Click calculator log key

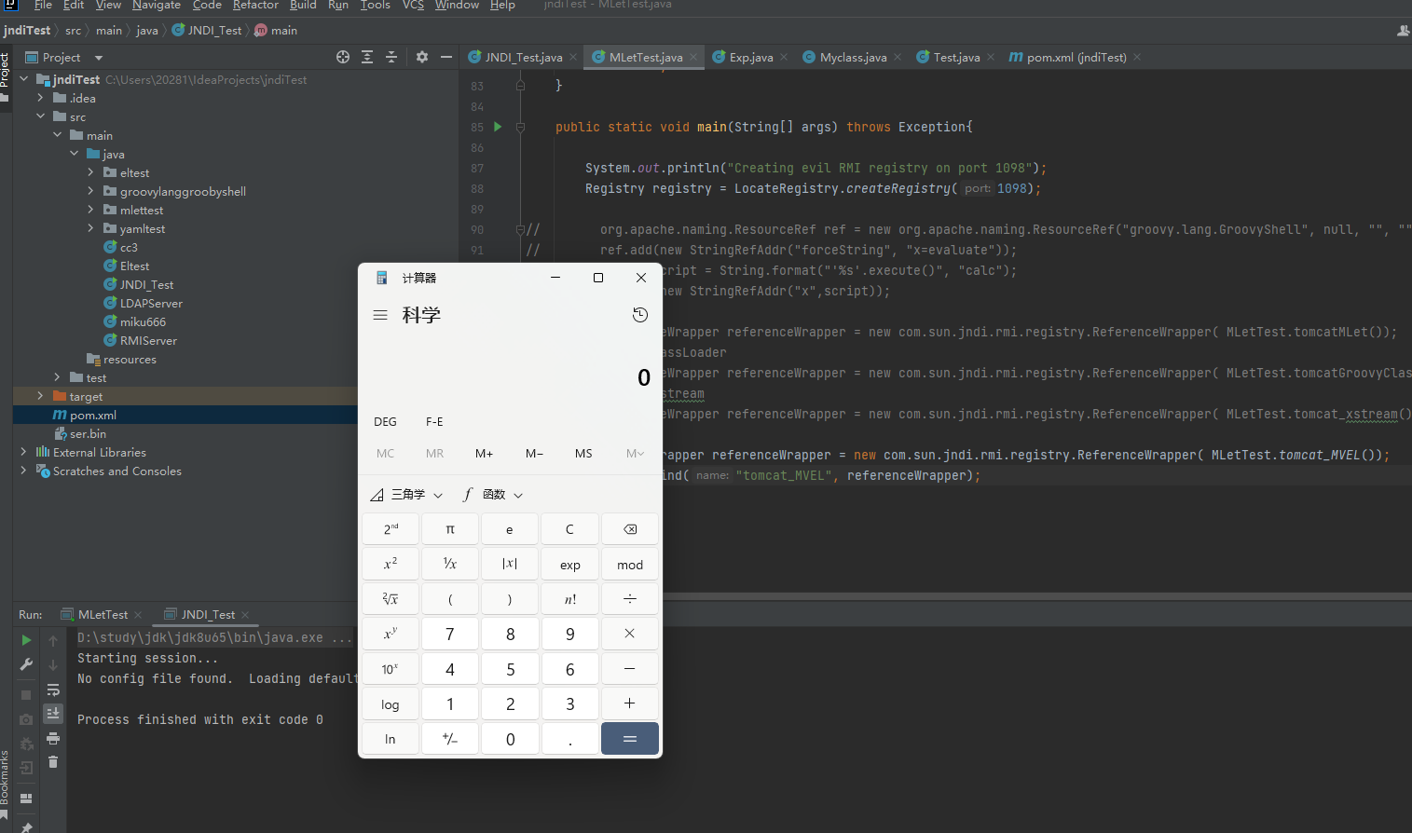(391, 704)
